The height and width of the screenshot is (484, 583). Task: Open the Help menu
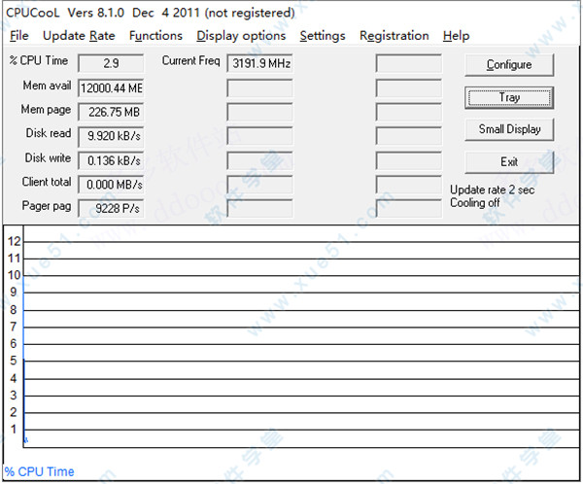tap(457, 36)
